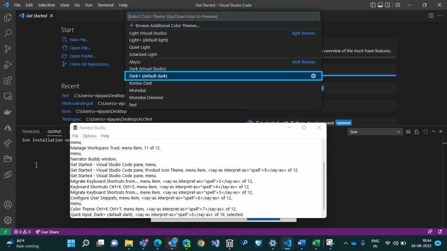Open Options menu in Narrator Buddy
Viewport: 447px width, 251px height.
pyautogui.click(x=90, y=136)
